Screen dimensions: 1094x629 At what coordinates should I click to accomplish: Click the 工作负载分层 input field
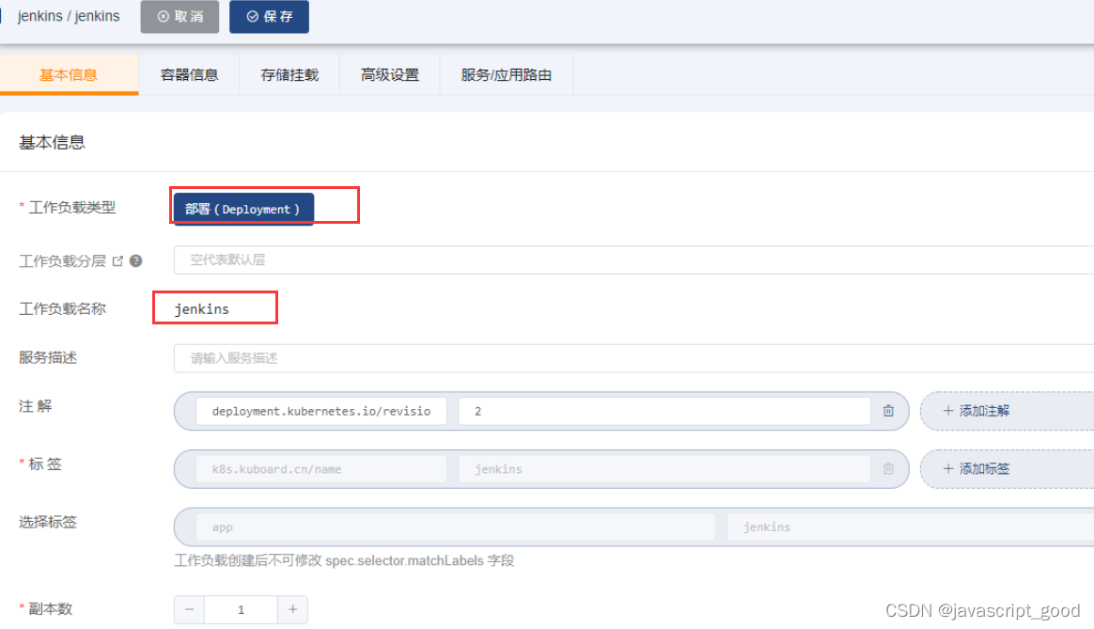point(633,259)
